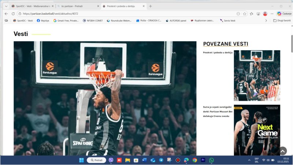Click the scroll-to-top arrow circle
293x165 pixels.
point(282,151)
